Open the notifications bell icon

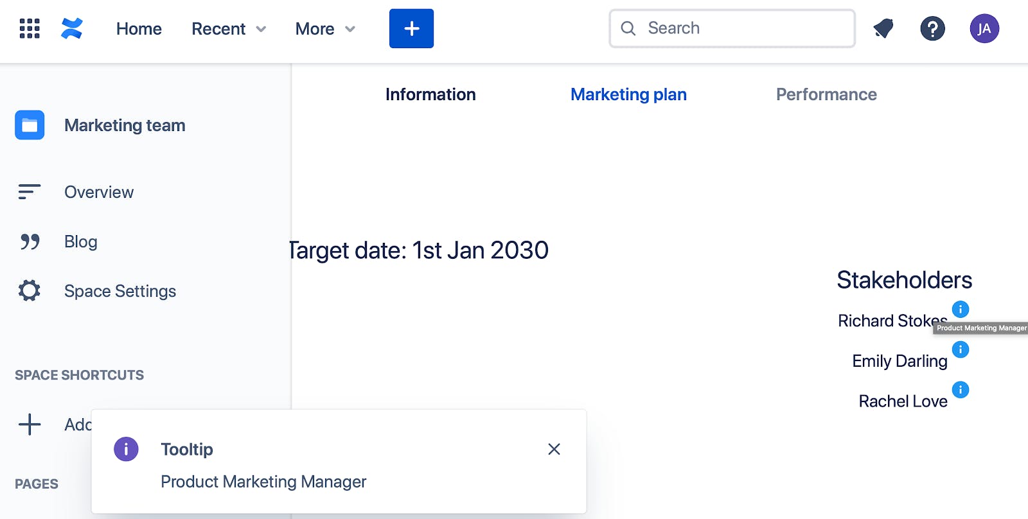coord(883,29)
